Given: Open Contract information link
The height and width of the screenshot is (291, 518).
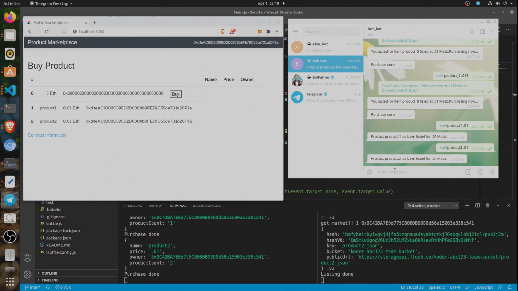Looking at the screenshot, I should (x=47, y=135).
